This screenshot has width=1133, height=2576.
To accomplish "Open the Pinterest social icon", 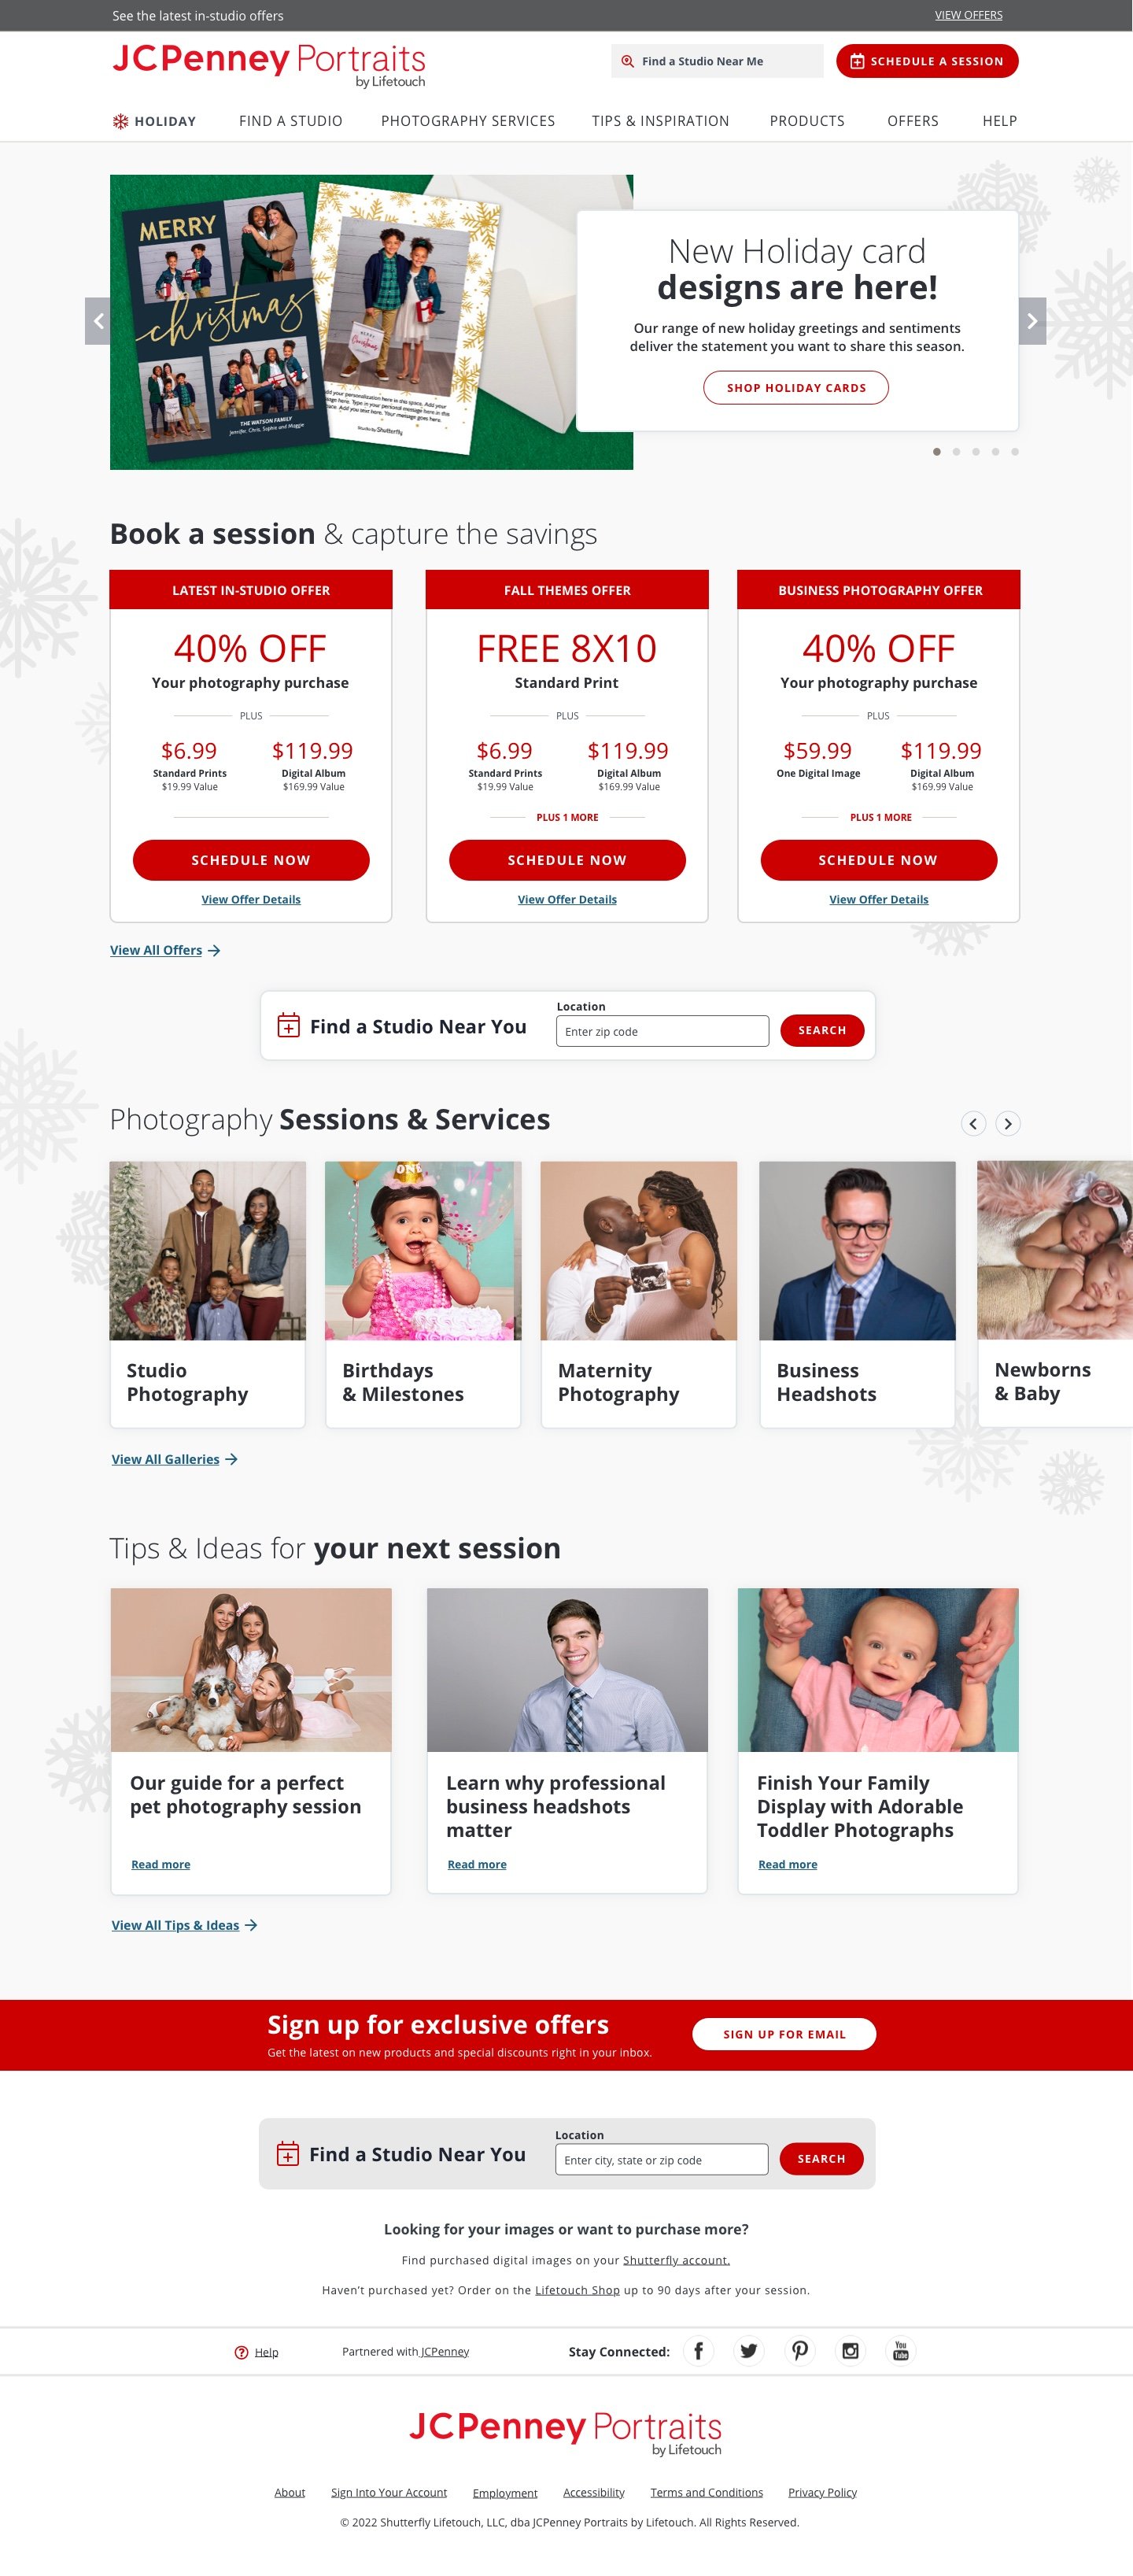I will point(799,2350).
